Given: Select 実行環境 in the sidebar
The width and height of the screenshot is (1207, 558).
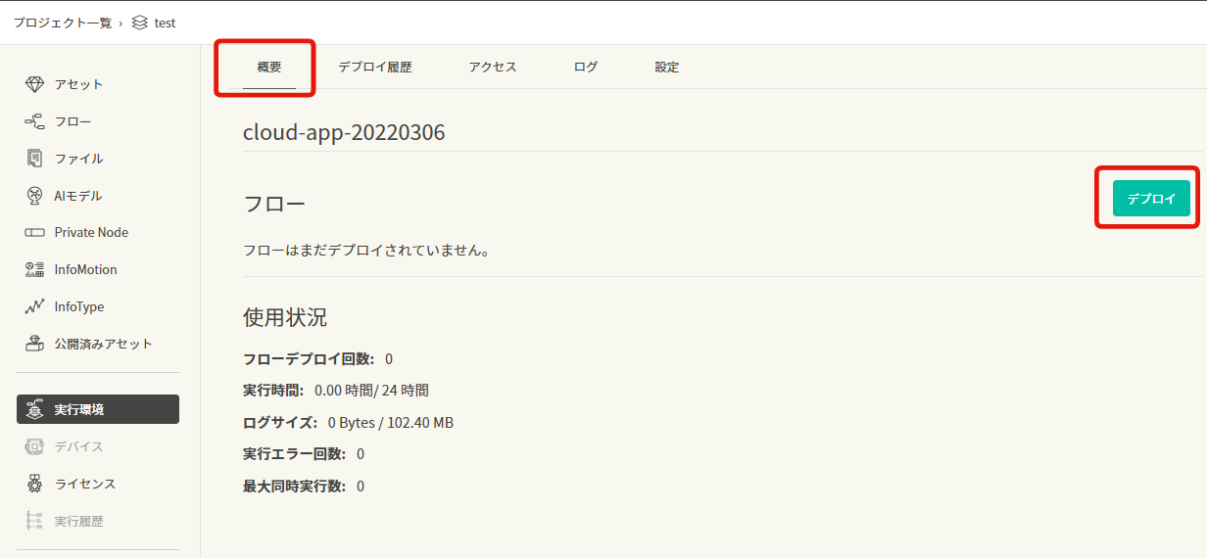Looking at the screenshot, I should tap(98, 409).
